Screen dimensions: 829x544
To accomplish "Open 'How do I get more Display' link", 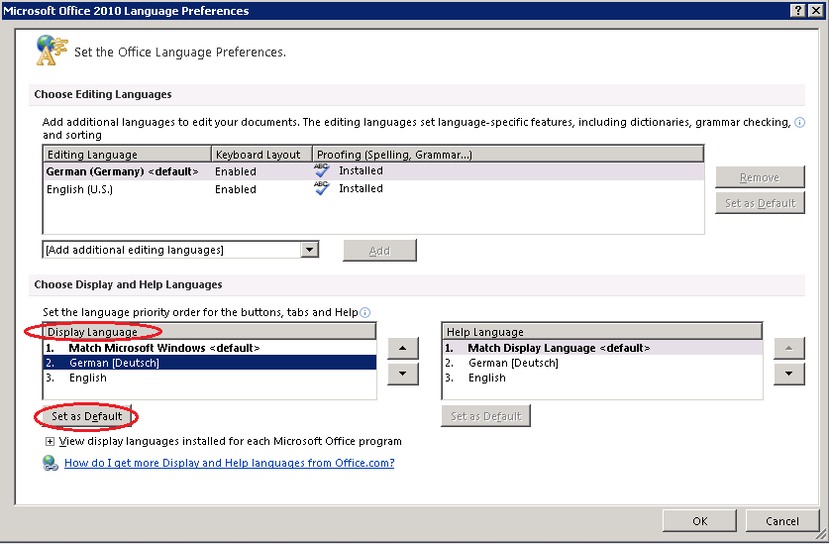I will click(229, 463).
